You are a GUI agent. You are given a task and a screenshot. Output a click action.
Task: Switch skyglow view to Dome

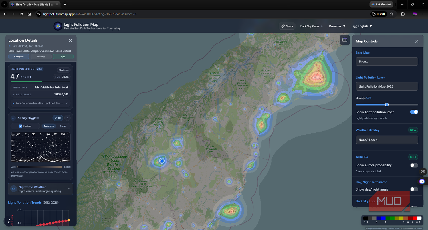coord(63,126)
